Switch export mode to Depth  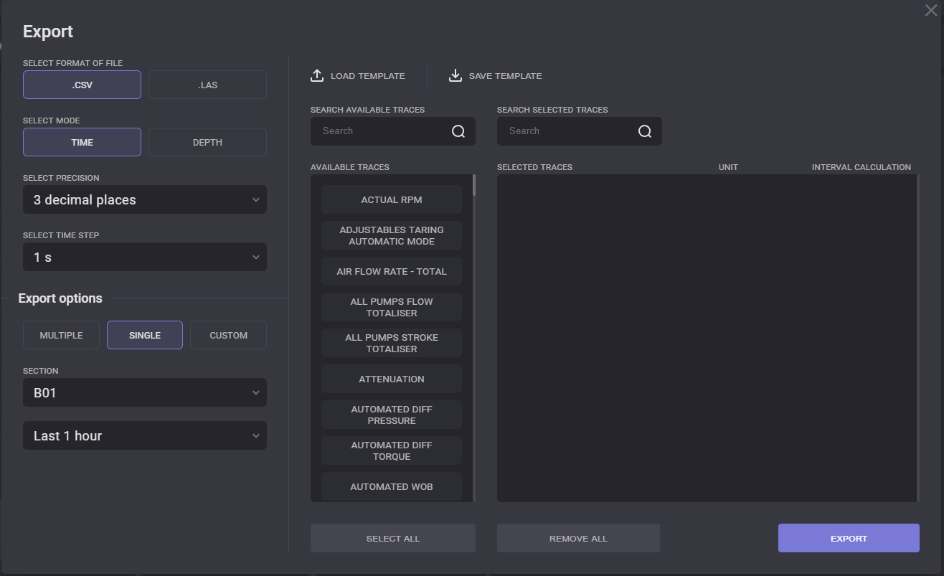[x=207, y=142]
